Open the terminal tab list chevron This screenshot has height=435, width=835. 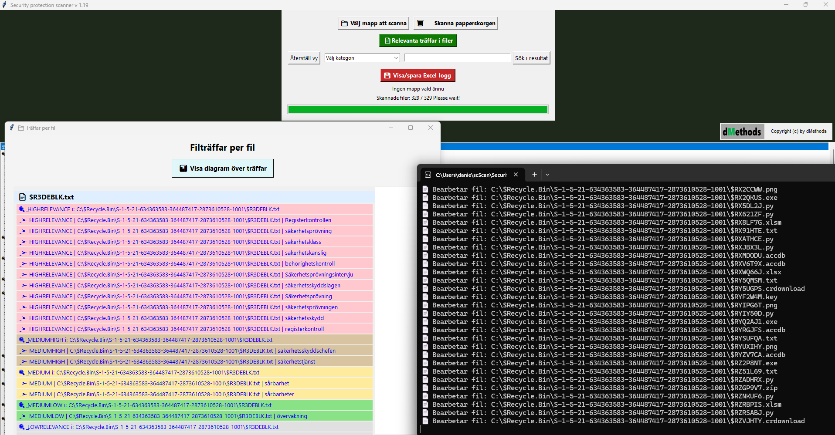click(547, 175)
